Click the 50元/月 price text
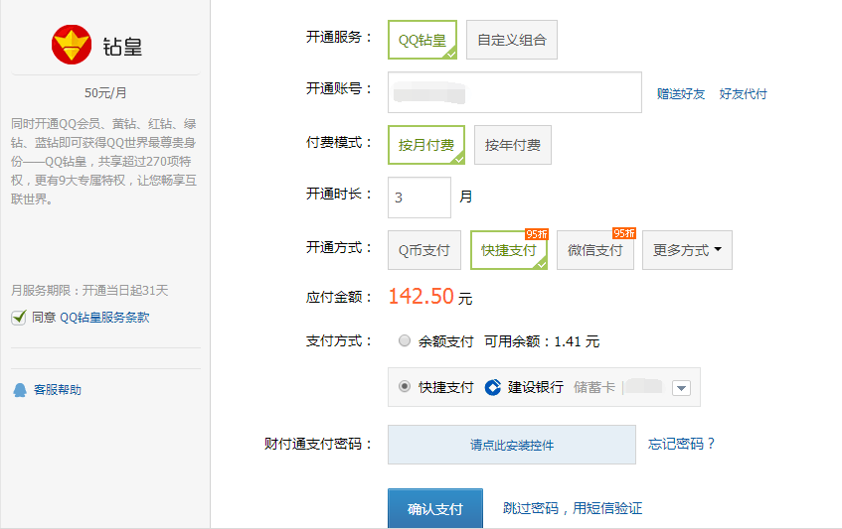Image resolution: width=842 pixels, height=529 pixels. [105, 92]
